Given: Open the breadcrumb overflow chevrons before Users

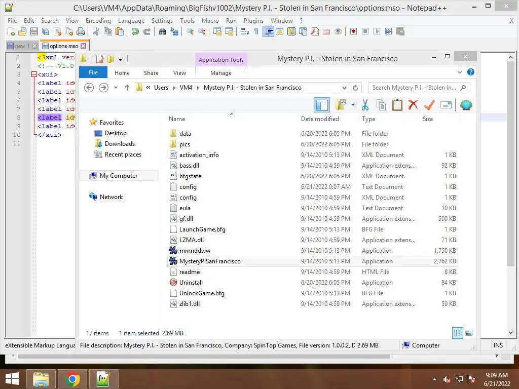Looking at the screenshot, I should click(148, 88).
